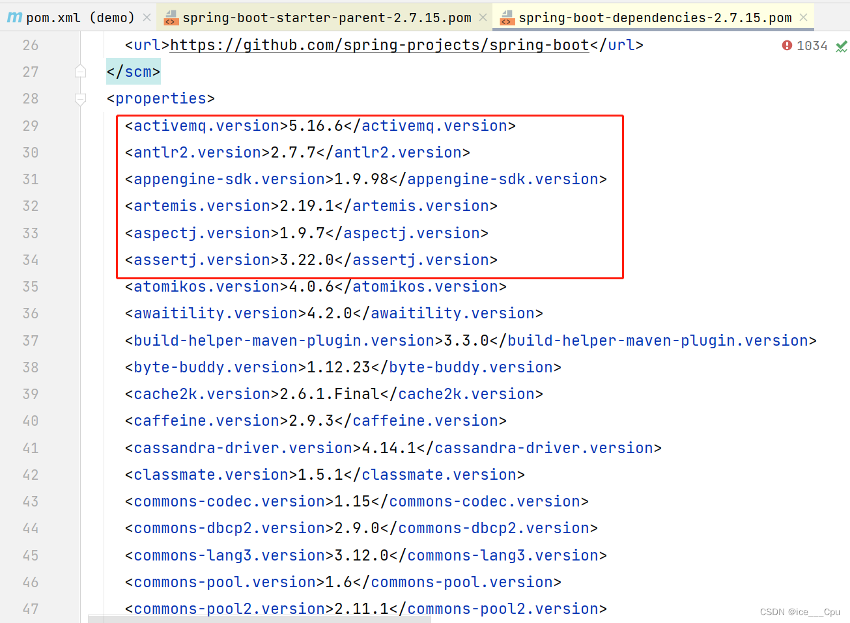
Task: Click the file icon of spring-boot-starter-parent tab
Action: 171,18
